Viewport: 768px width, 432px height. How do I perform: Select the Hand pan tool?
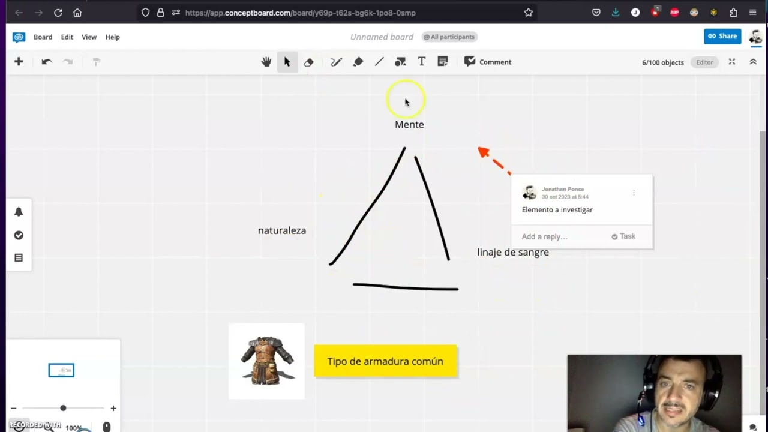(266, 62)
